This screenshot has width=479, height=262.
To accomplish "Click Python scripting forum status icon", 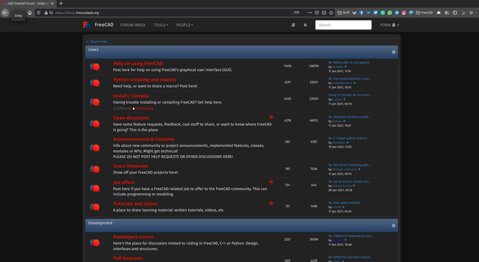I will tap(95, 83).
